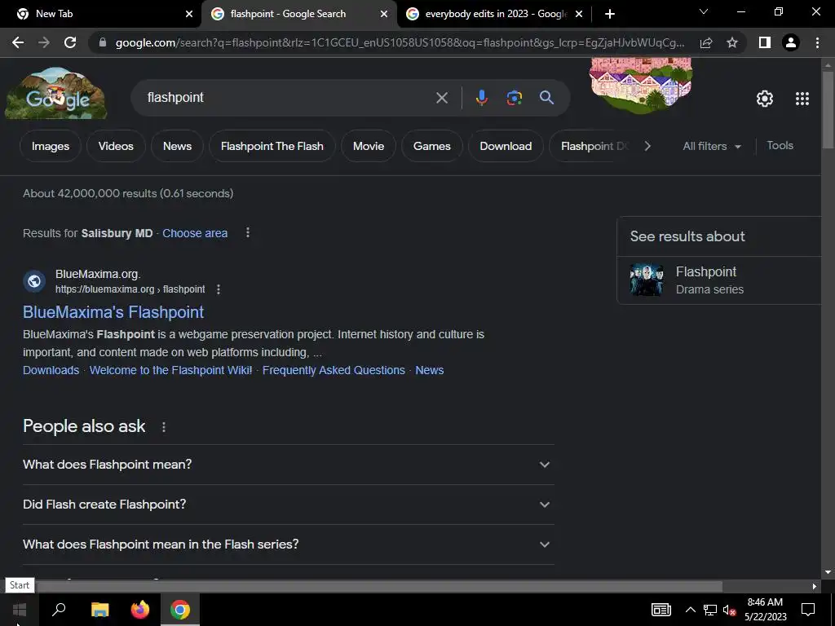
Task: Open a new browser tab with plus icon
Action: click(x=610, y=14)
